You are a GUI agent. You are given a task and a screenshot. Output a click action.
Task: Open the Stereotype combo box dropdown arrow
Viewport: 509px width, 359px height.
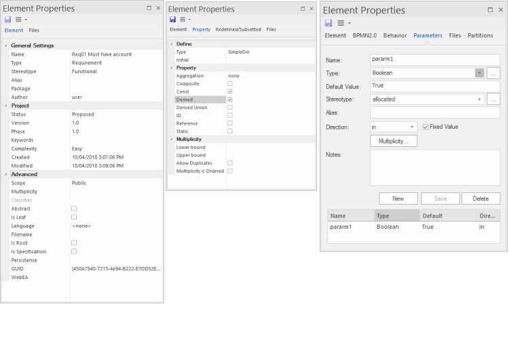point(480,99)
